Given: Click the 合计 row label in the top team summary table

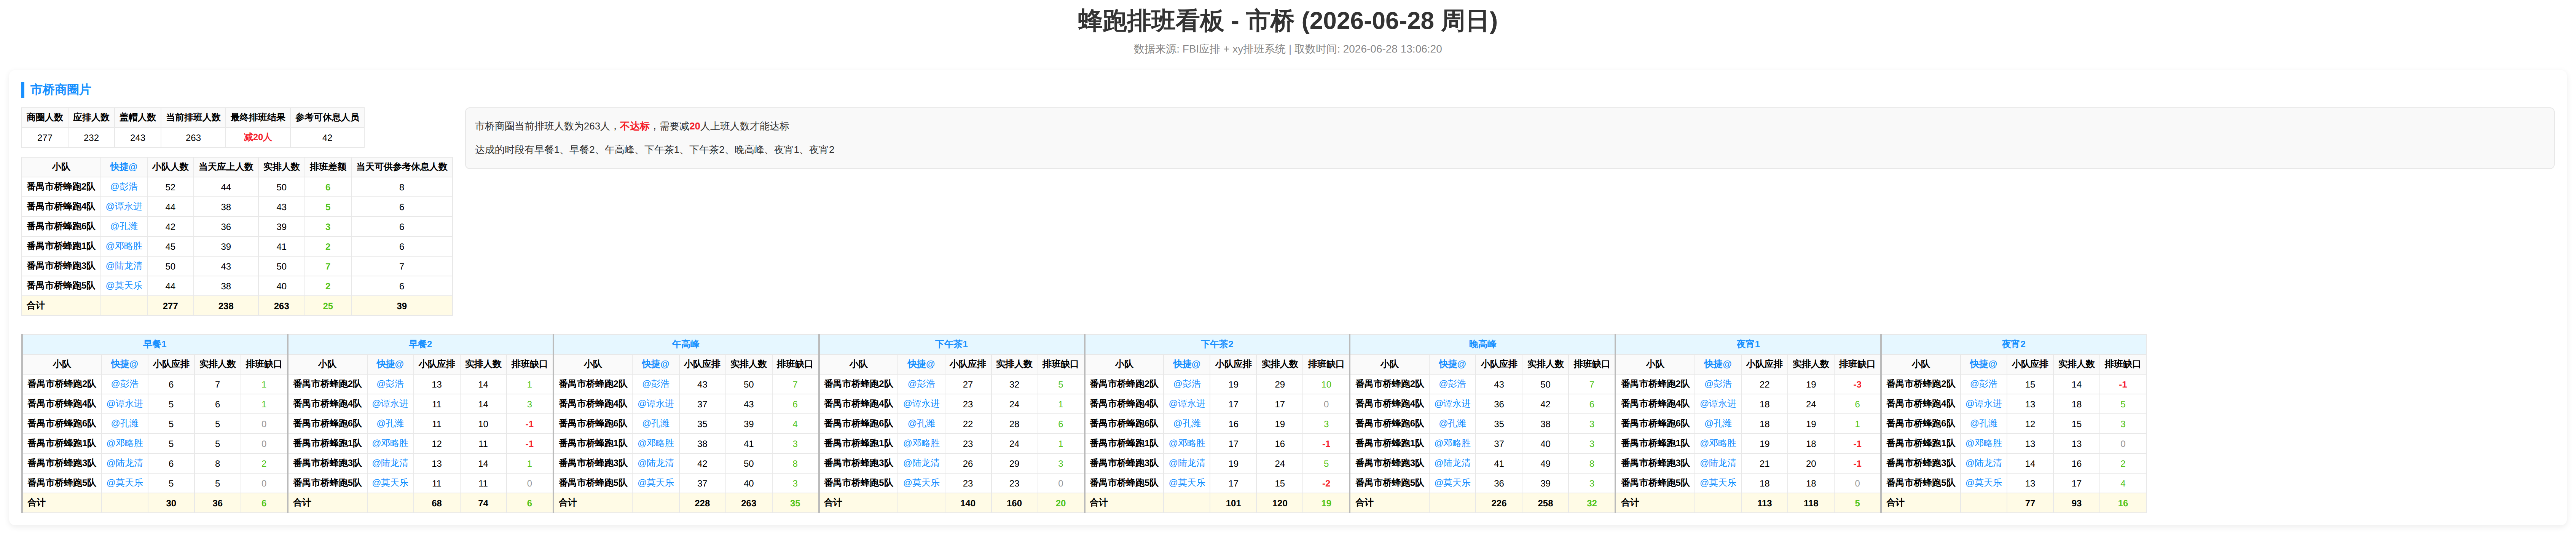Looking at the screenshot, I should pyautogui.click(x=36, y=306).
